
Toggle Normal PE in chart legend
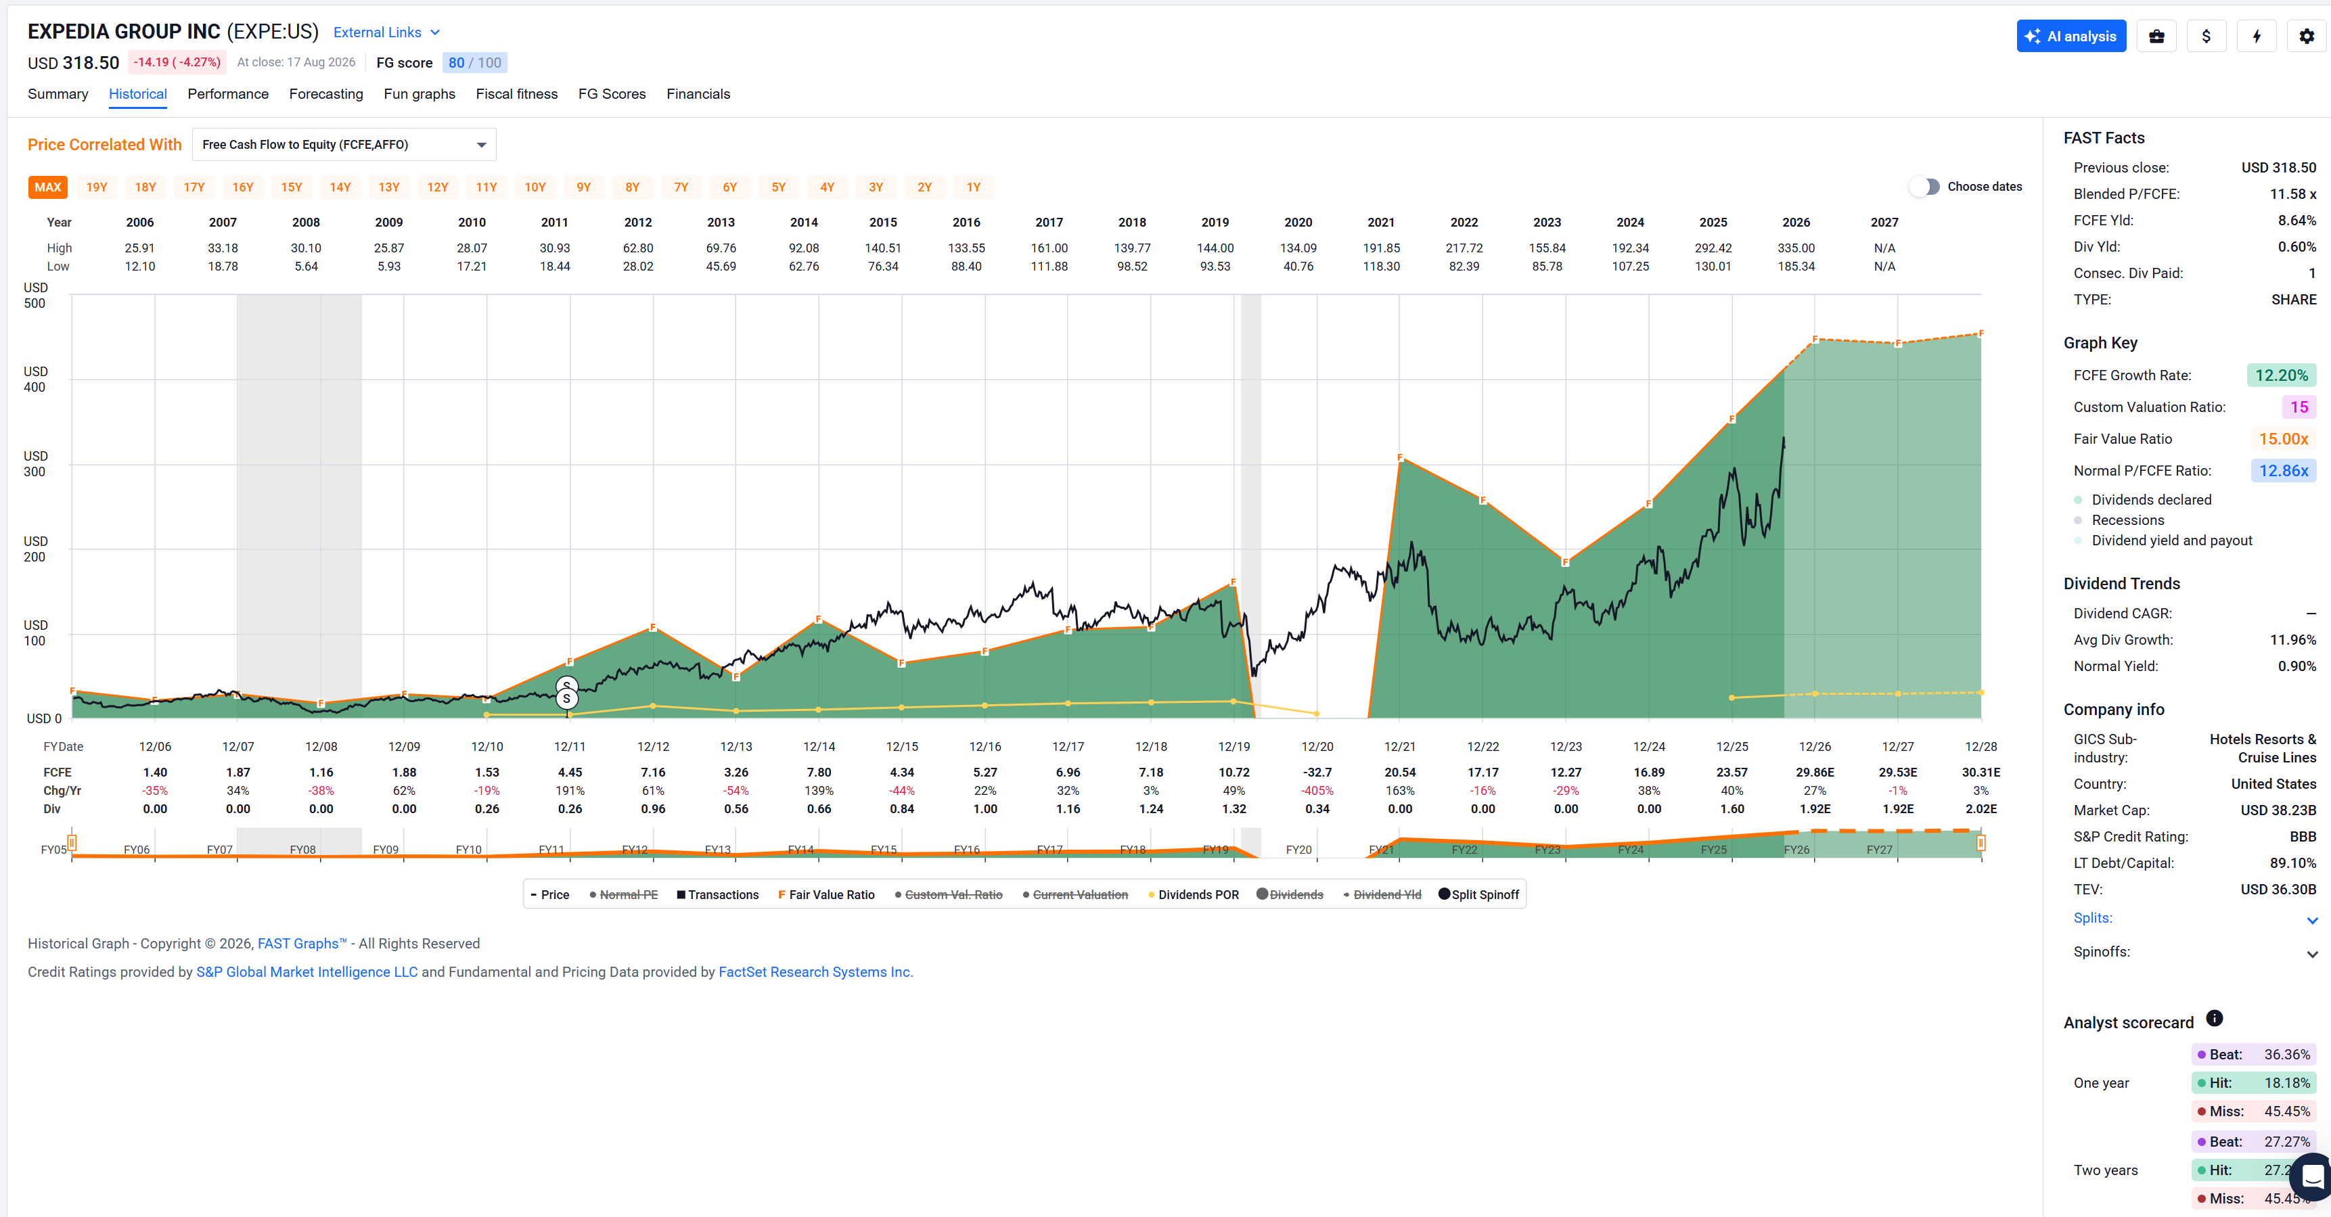pos(623,895)
